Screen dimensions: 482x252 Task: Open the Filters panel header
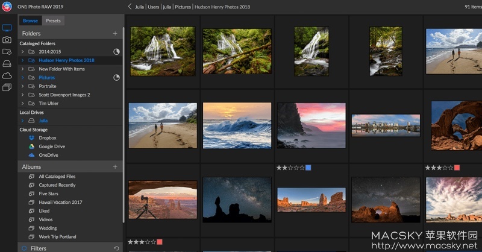pos(70,248)
